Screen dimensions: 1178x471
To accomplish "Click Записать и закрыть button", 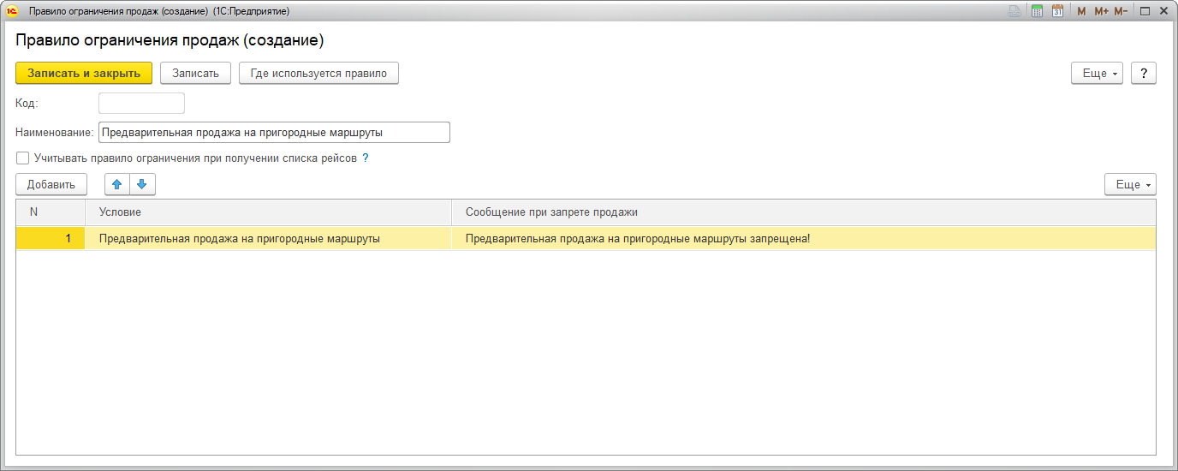I will [x=84, y=74].
